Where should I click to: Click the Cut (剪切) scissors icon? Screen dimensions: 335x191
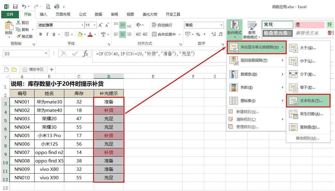click(x=18, y=23)
